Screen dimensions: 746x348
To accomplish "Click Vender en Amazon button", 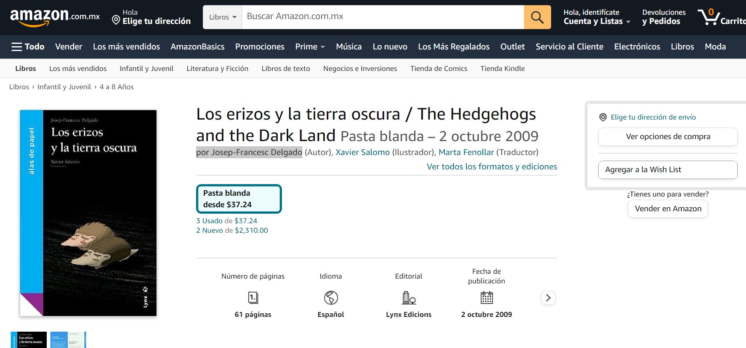I will tap(668, 209).
